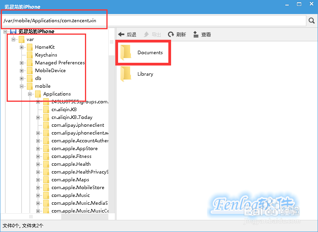The width and height of the screenshot is (318, 232).
Task: Expand the com.apple.Health node
Action: click(x=38, y=164)
